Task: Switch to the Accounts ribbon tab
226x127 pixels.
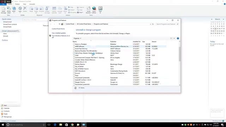Action: (x=32, y=4)
